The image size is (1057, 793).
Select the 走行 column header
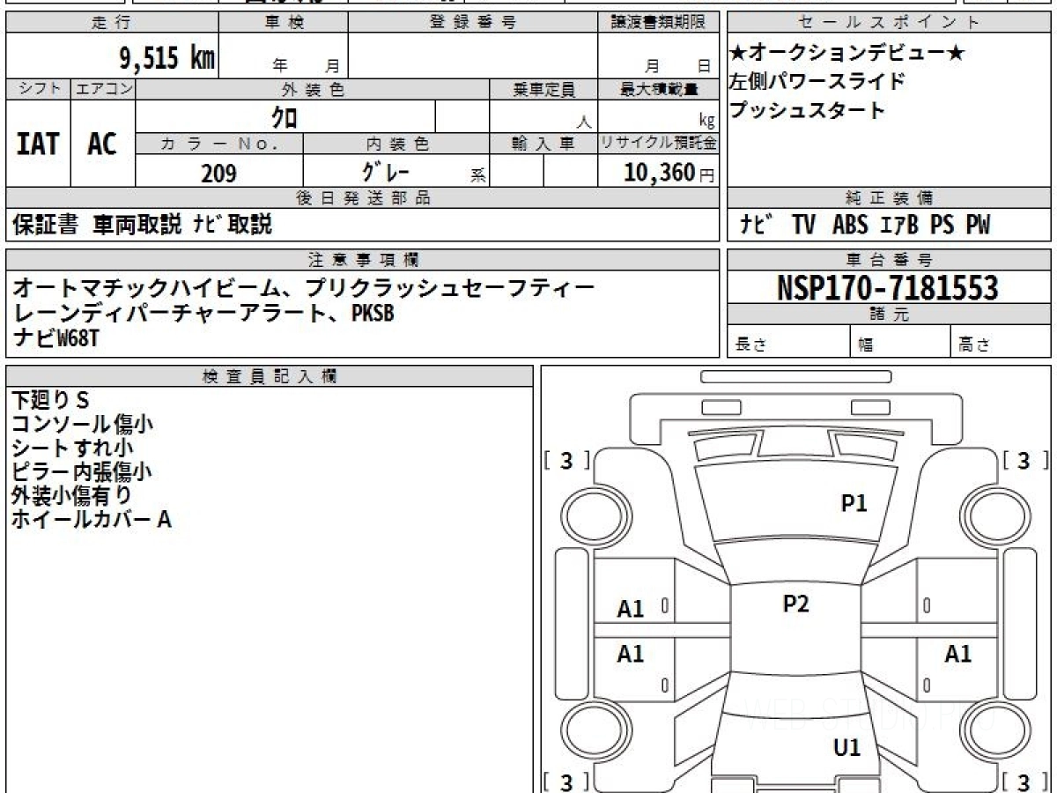tap(112, 22)
